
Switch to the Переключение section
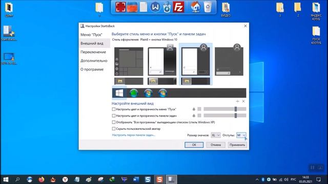click(93, 52)
